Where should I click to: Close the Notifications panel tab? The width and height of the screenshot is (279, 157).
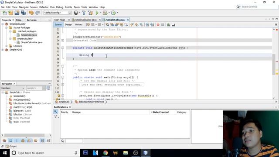coord(70,107)
